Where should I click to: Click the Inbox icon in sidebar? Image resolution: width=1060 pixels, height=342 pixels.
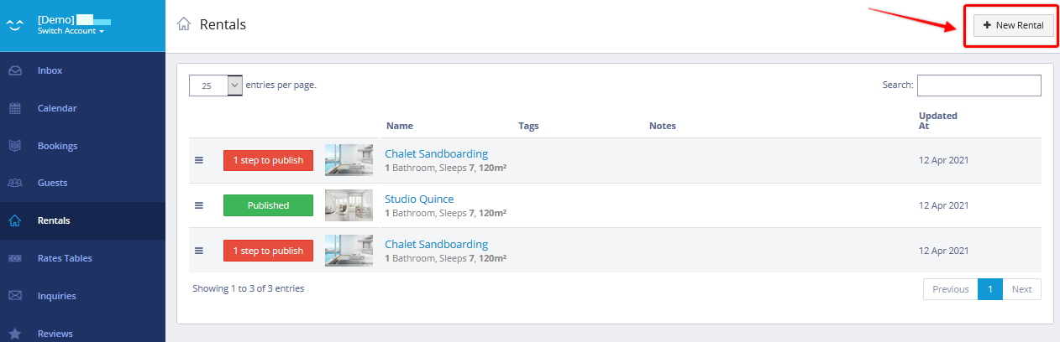[x=14, y=71]
